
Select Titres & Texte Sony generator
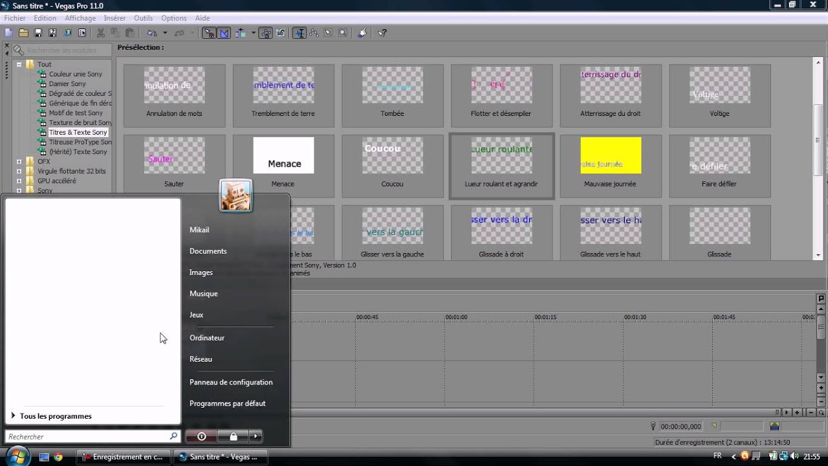tap(78, 132)
